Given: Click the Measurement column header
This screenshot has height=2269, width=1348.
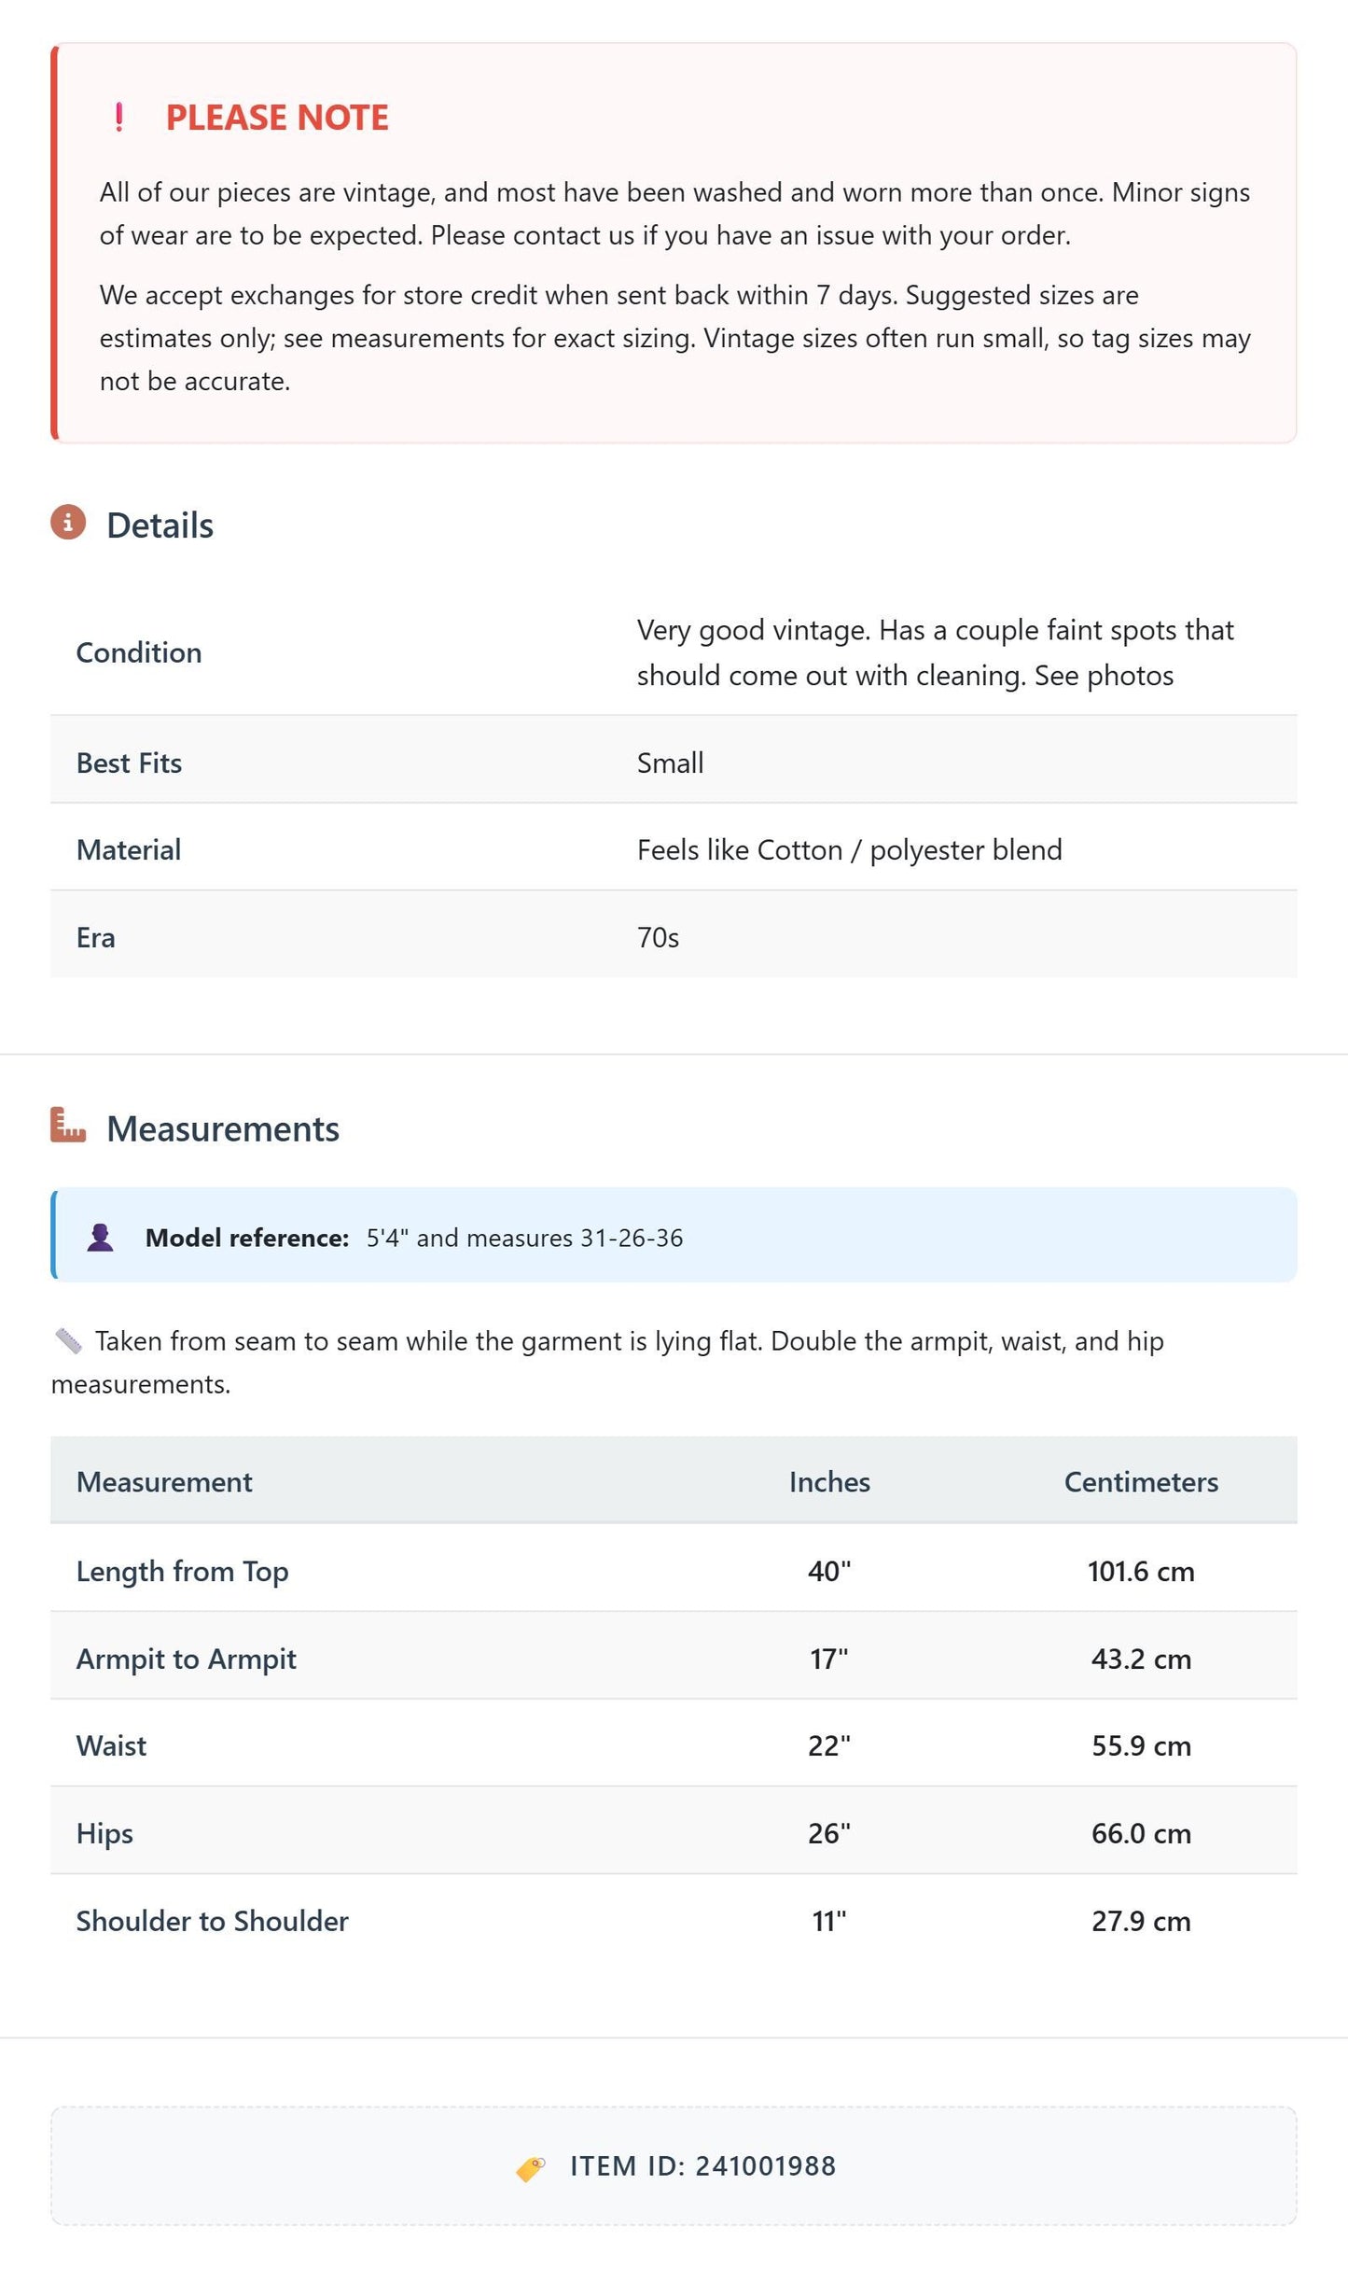Looking at the screenshot, I should pos(164,1482).
